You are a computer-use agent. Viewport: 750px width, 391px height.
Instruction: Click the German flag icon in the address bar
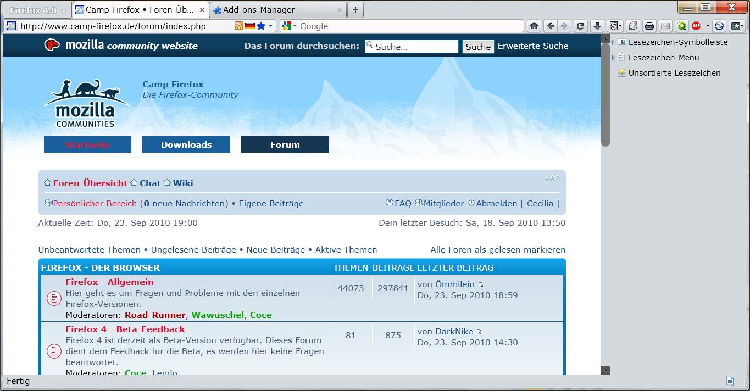[x=250, y=26]
